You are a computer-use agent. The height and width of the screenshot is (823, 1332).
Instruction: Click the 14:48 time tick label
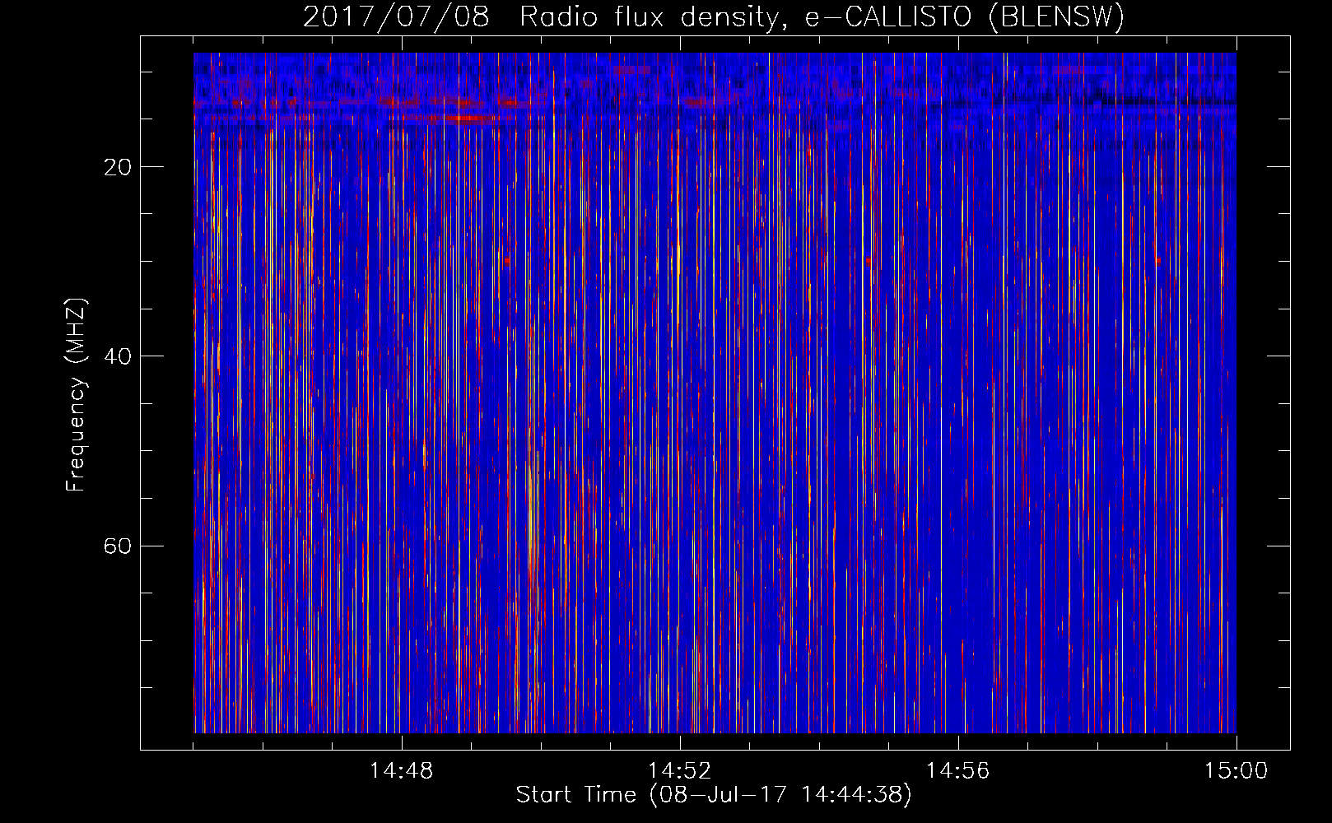(x=401, y=771)
